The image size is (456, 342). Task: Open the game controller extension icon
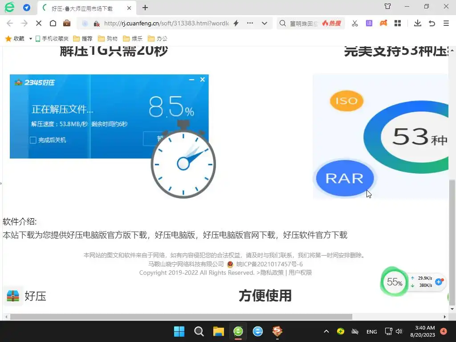(x=383, y=23)
